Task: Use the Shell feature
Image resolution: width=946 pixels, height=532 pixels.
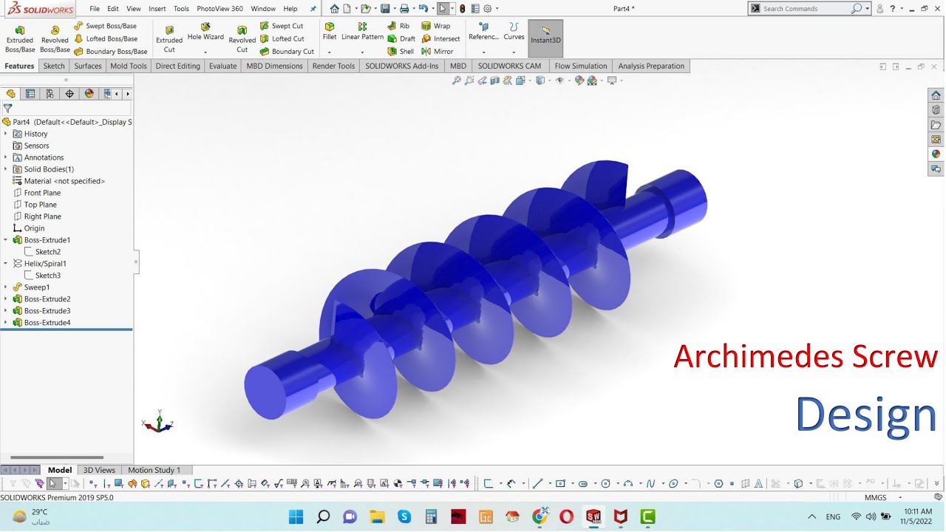Action: coord(401,52)
